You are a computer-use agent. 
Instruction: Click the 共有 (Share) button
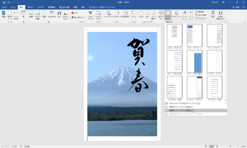[x=237, y=7]
